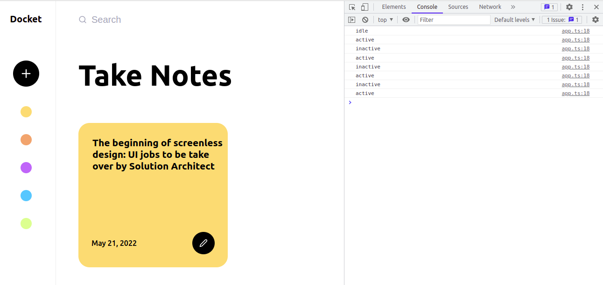Close the DevTools panel
The width and height of the screenshot is (603, 285).
click(x=596, y=7)
